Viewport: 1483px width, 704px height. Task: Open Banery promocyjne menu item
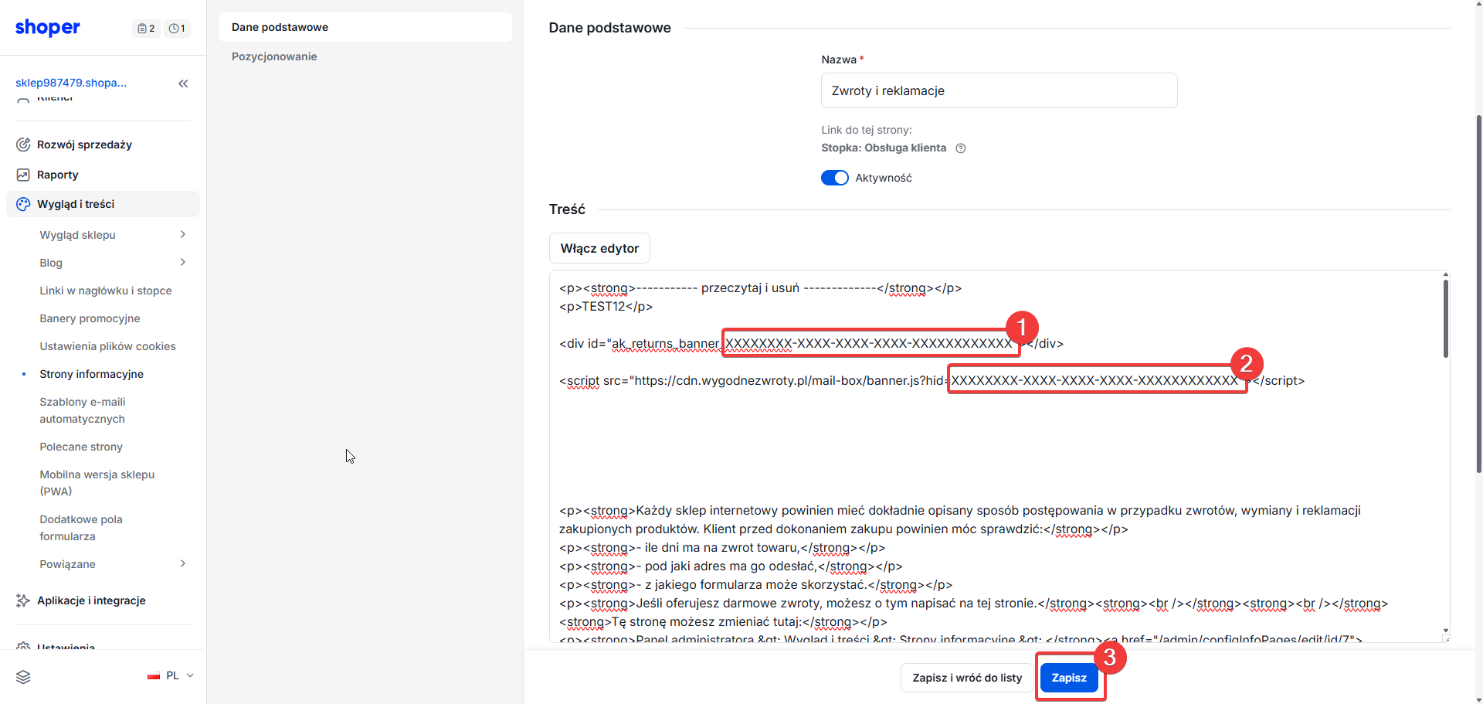point(90,318)
